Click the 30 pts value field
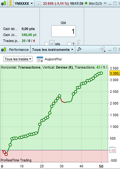 52,43
